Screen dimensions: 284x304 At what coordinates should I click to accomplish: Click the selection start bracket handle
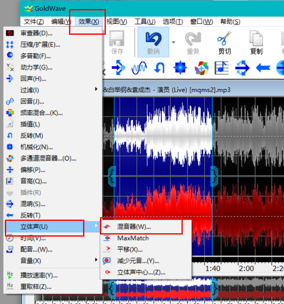112,176
